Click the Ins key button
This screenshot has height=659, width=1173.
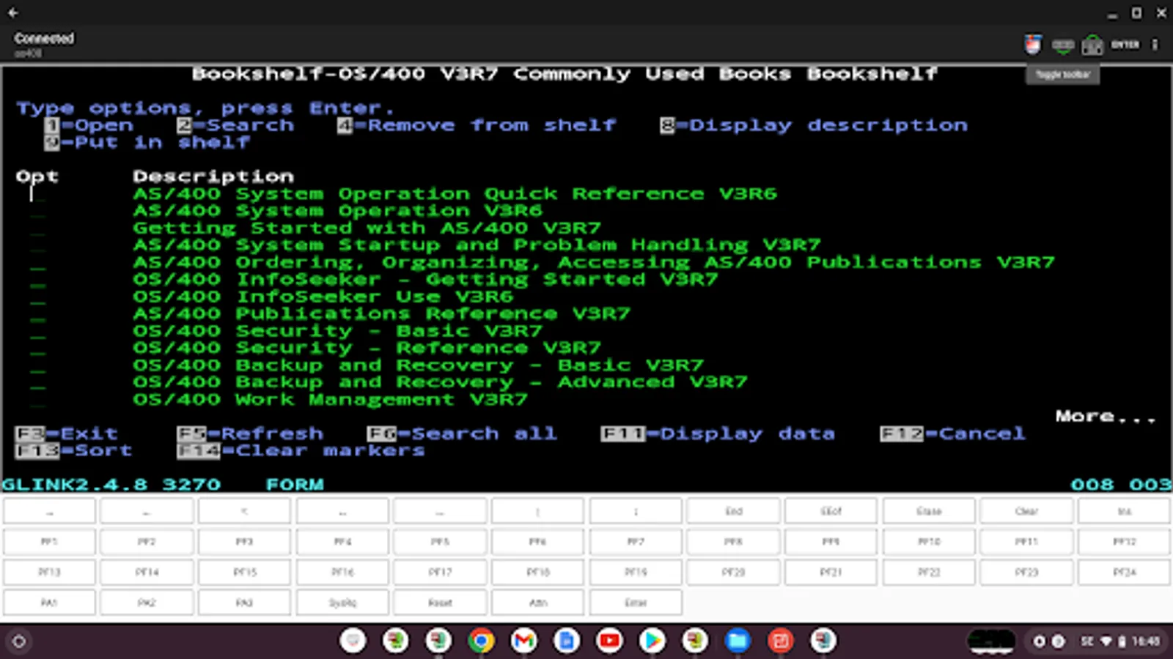click(x=1124, y=511)
